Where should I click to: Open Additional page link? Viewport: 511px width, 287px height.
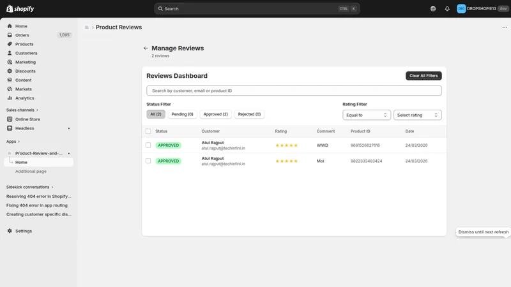(31, 171)
